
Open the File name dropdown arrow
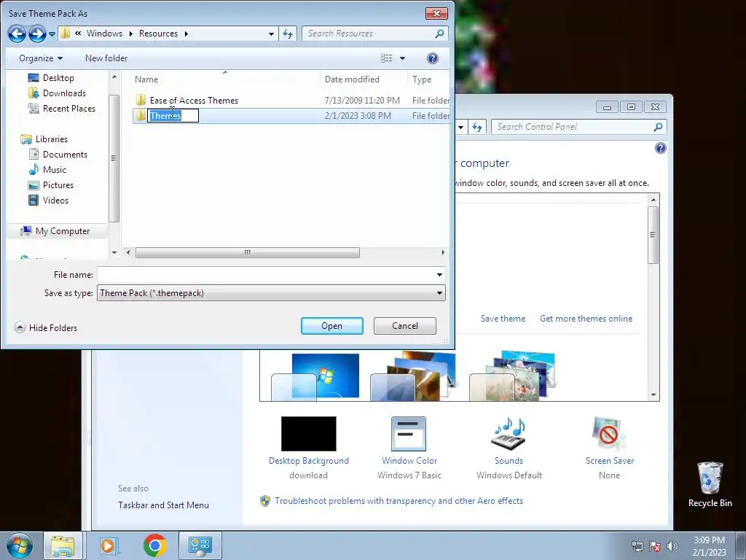[439, 275]
